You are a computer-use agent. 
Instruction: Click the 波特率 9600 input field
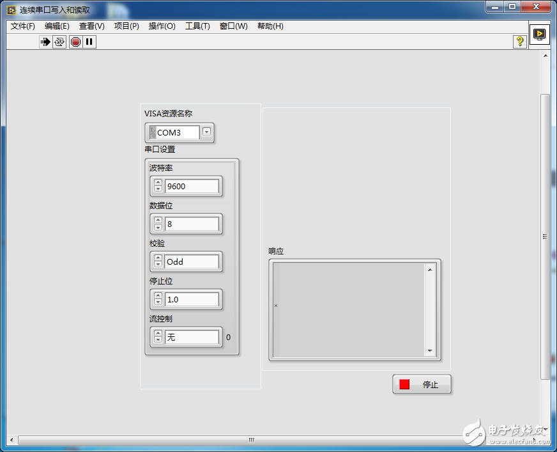[192, 186]
